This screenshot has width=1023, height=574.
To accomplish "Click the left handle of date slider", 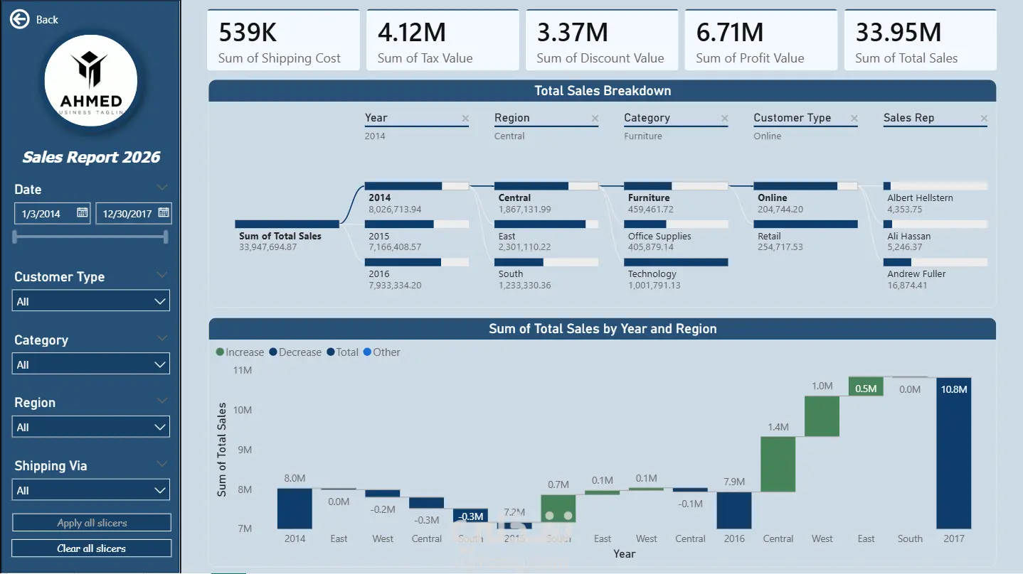I will [x=16, y=237].
